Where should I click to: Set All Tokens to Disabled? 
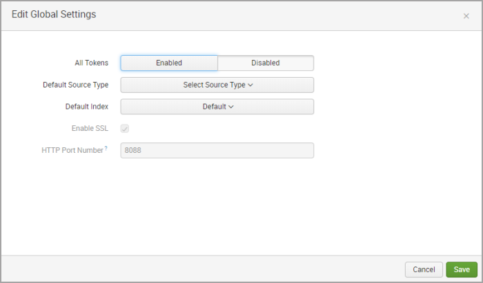tap(266, 63)
